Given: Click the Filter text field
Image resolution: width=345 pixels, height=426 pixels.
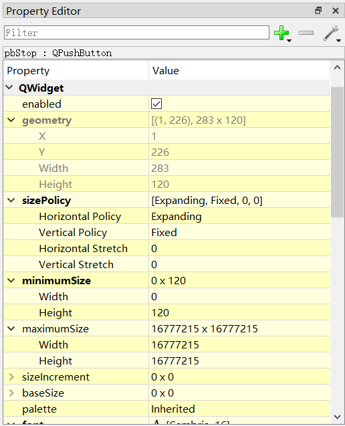Looking at the screenshot, I should 136,33.
